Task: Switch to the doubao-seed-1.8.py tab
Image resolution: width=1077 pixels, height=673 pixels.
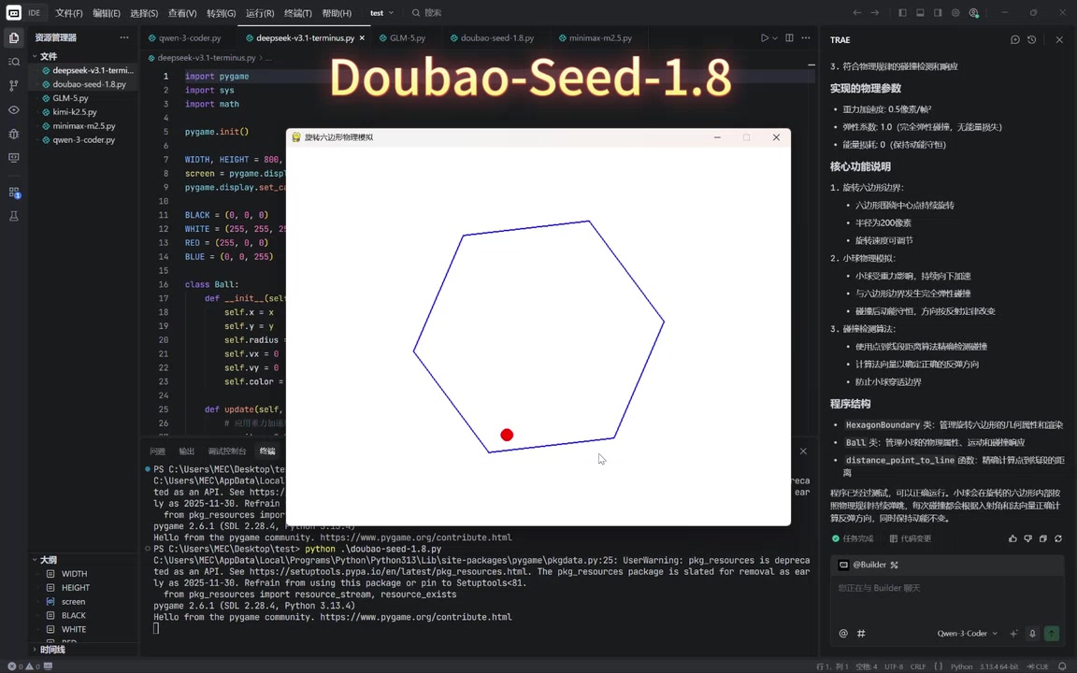Action: pyautogui.click(x=496, y=37)
